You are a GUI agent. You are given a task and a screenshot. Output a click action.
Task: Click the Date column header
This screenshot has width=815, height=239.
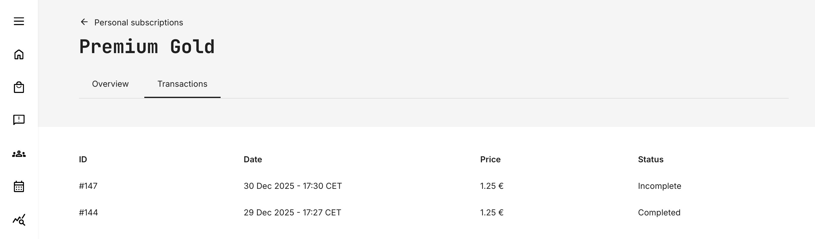(x=253, y=159)
